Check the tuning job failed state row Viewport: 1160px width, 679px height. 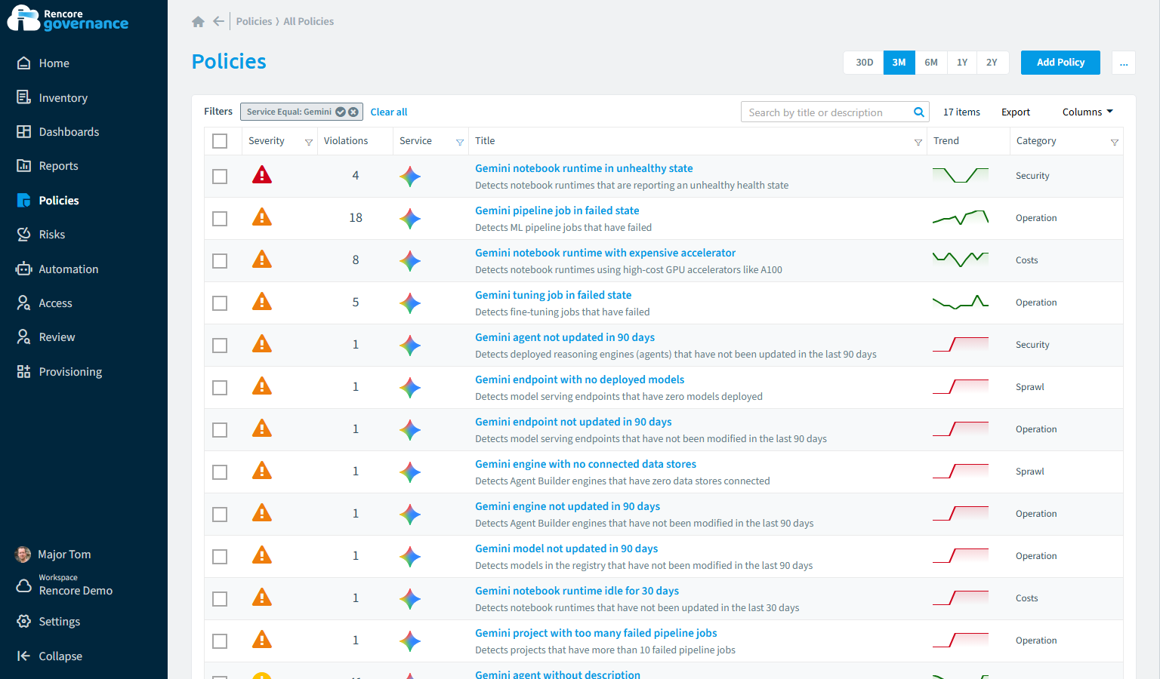tap(220, 303)
